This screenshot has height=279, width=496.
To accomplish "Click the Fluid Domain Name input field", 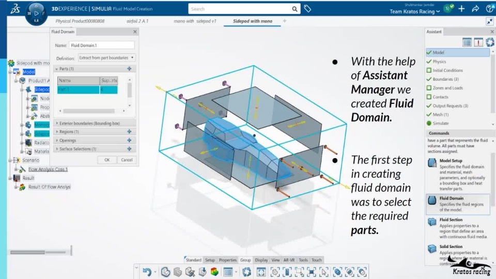I will click(x=102, y=45).
